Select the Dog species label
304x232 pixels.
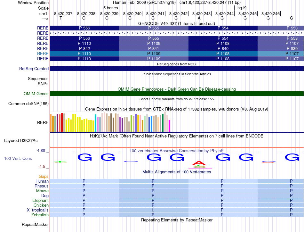[45, 195]
